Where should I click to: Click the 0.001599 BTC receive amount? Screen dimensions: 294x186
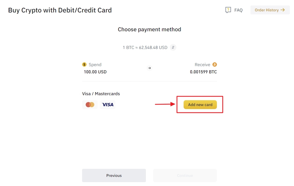coord(203,72)
